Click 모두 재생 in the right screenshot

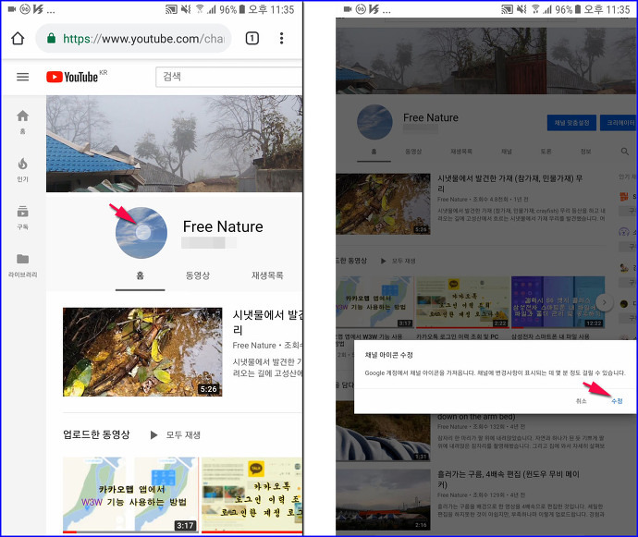(398, 261)
